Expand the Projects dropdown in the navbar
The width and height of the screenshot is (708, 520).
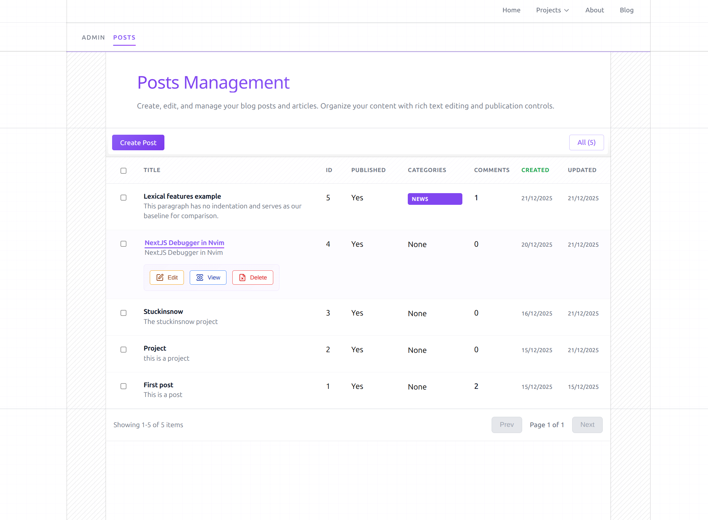click(552, 10)
